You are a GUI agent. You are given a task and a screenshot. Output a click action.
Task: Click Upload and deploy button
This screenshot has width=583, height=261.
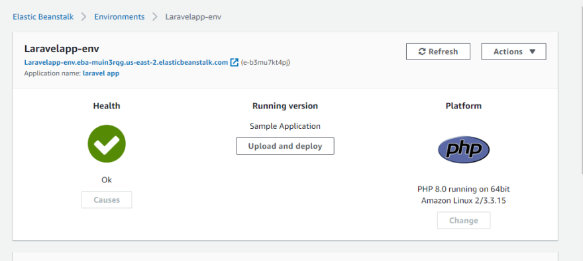tap(285, 146)
